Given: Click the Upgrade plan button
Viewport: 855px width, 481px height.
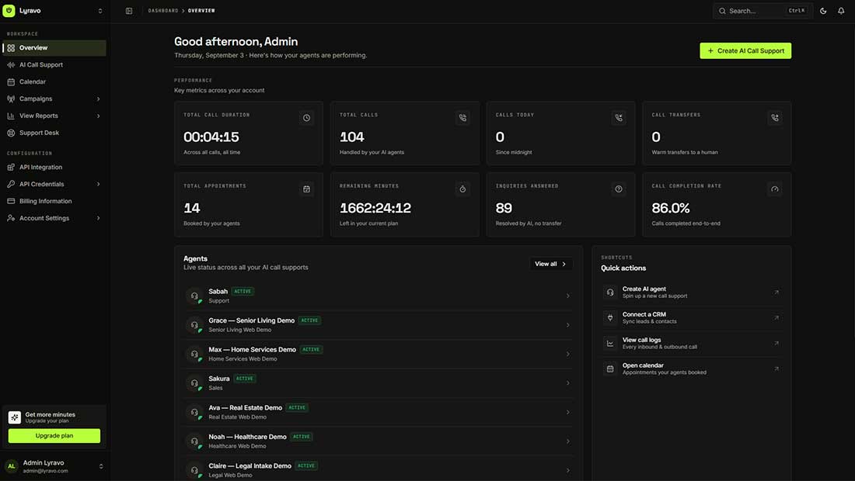Looking at the screenshot, I should tap(54, 436).
